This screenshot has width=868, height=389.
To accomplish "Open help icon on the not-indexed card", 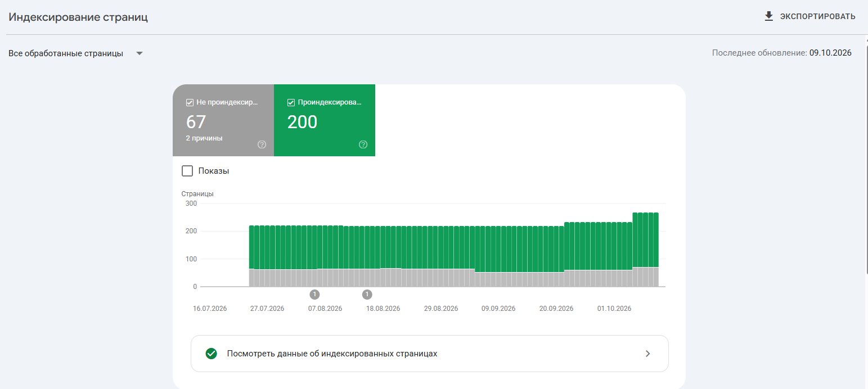I will coord(262,144).
